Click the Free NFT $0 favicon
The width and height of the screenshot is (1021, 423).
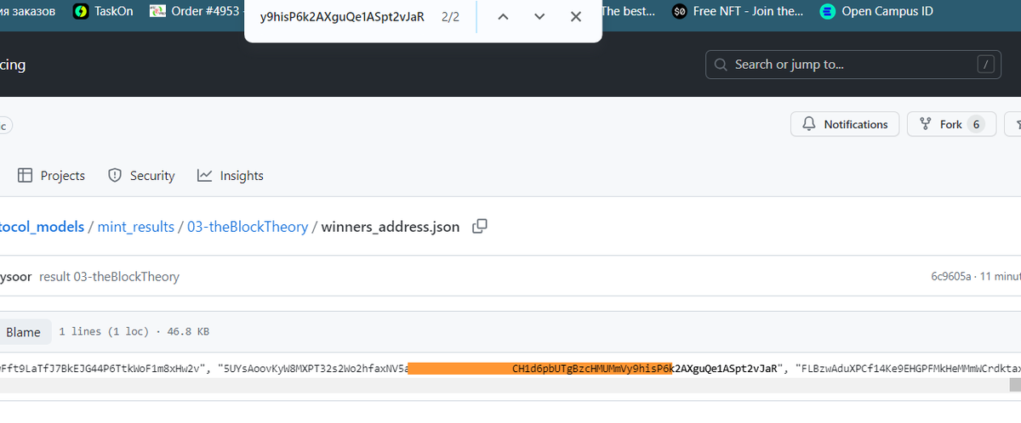click(679, 11)
